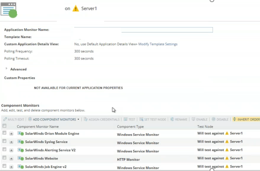Click warning icon in Alerting Service V2 test node

click(x=227, y=150)
